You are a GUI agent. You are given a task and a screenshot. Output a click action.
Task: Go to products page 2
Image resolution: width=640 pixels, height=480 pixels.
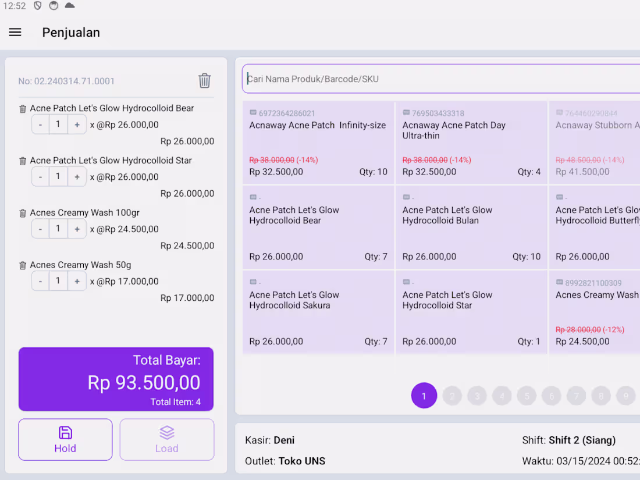pyautogui.click(x=452, y=396)
